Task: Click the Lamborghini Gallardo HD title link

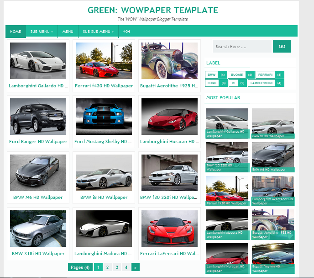Action: pos(38,86)
